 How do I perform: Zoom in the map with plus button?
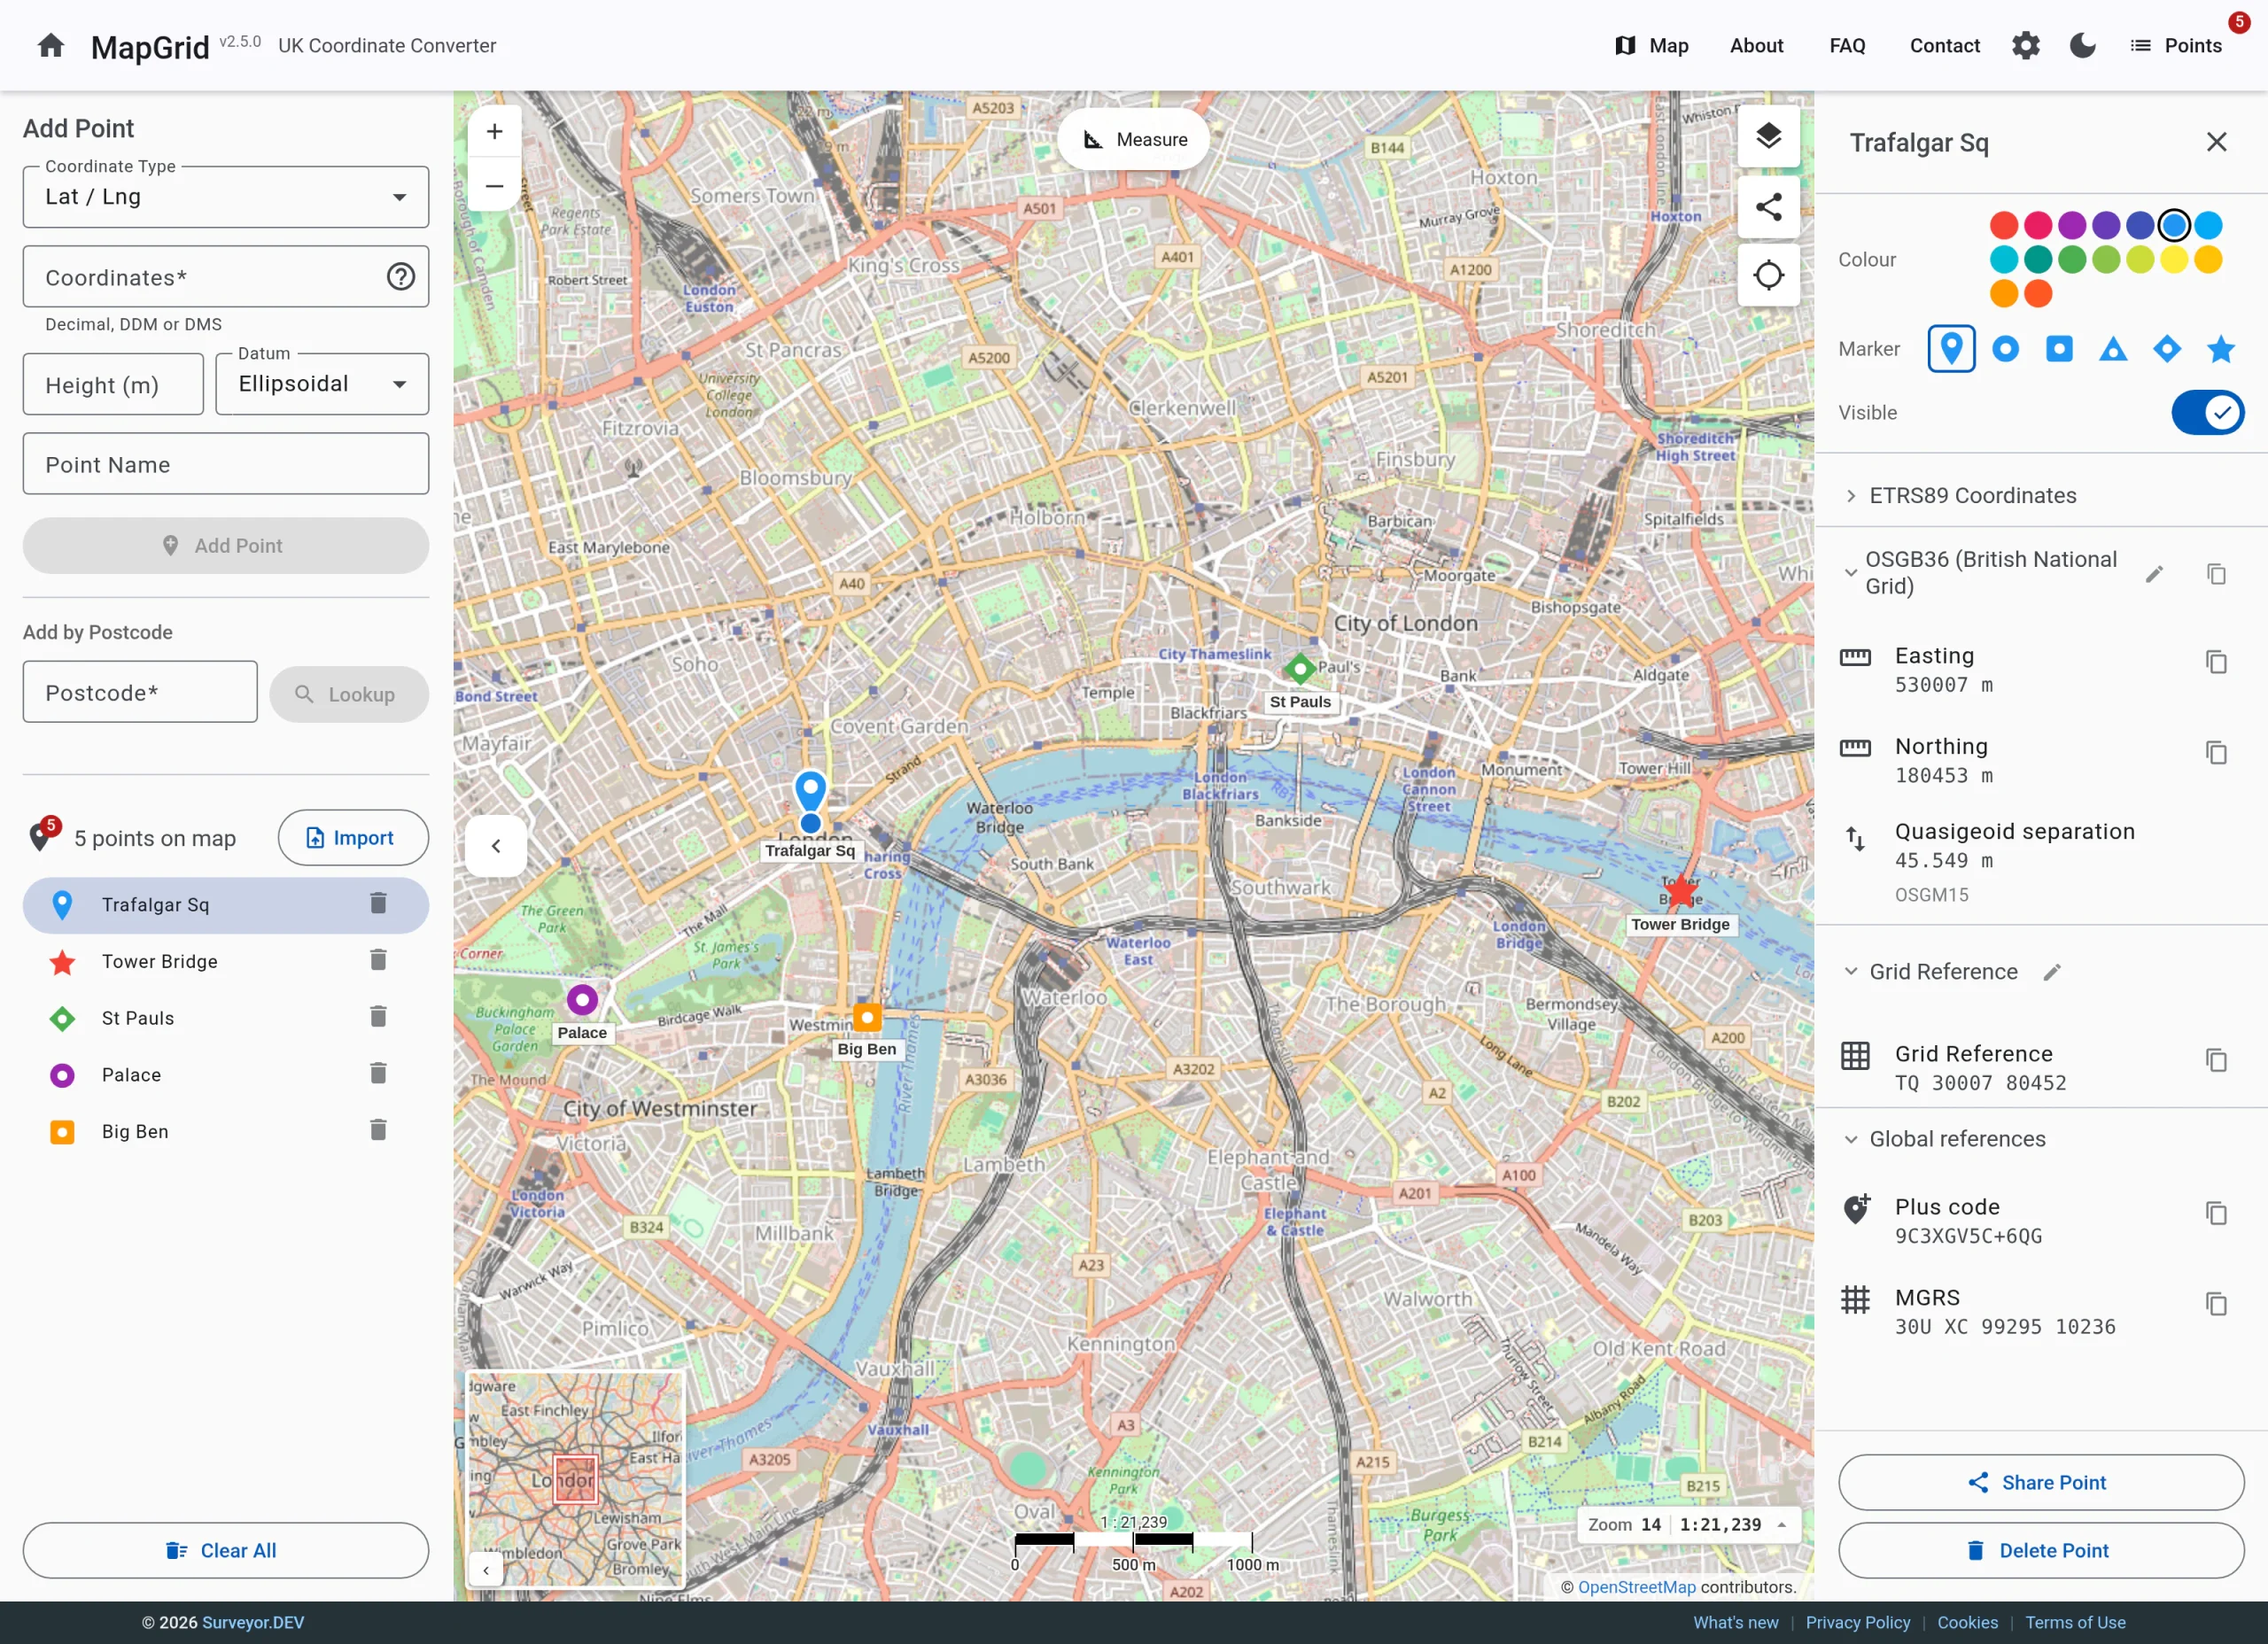(494, 131)
